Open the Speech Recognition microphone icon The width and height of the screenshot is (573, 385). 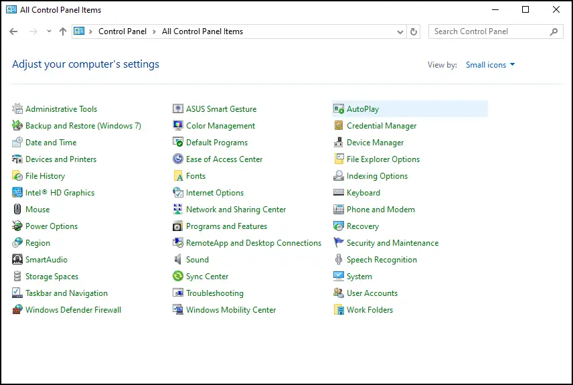pos(339,259)
